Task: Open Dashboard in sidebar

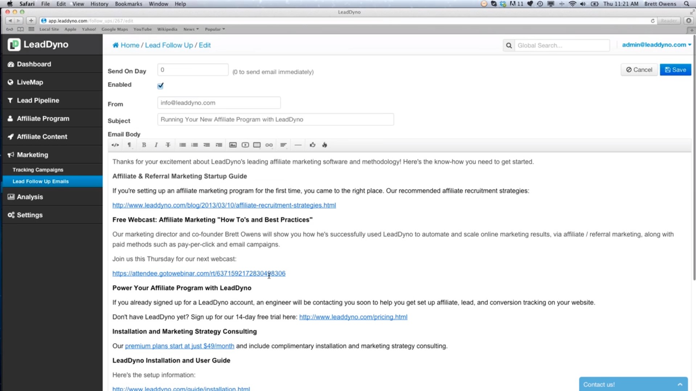Action: (52, 64)
